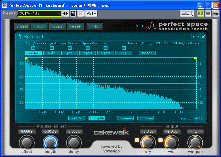Viewport: 221px width, 157px height.
Task: Click the window title bar FX icon
Action: tap(4, 5)
